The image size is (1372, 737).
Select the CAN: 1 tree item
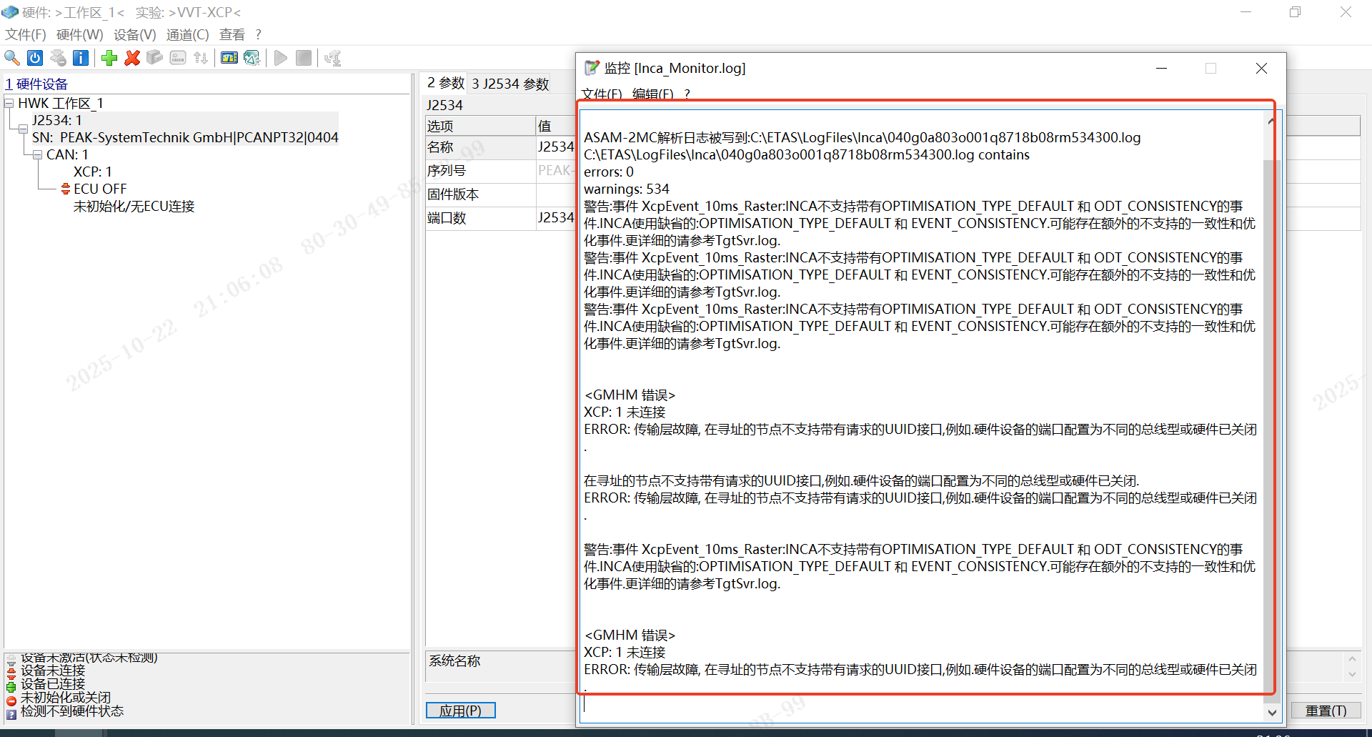(x=67, y=155)
